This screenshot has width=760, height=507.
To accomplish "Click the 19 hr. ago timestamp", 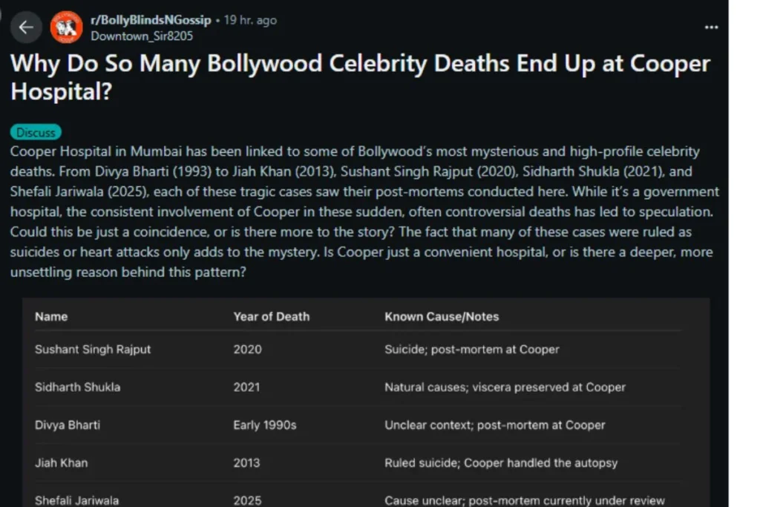I will pos(250,20).
